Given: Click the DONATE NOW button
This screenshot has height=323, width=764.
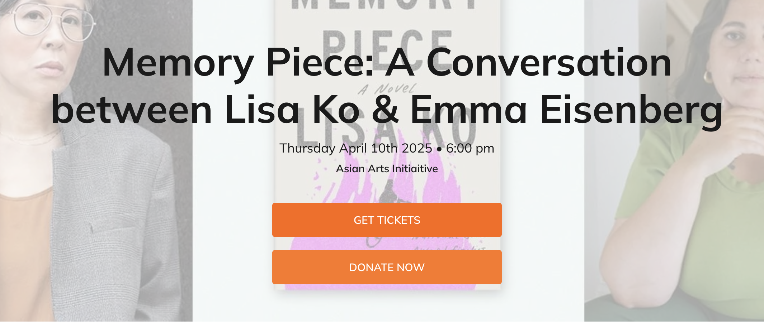Looking at the screenshot, I should click(x=387, y=267).
